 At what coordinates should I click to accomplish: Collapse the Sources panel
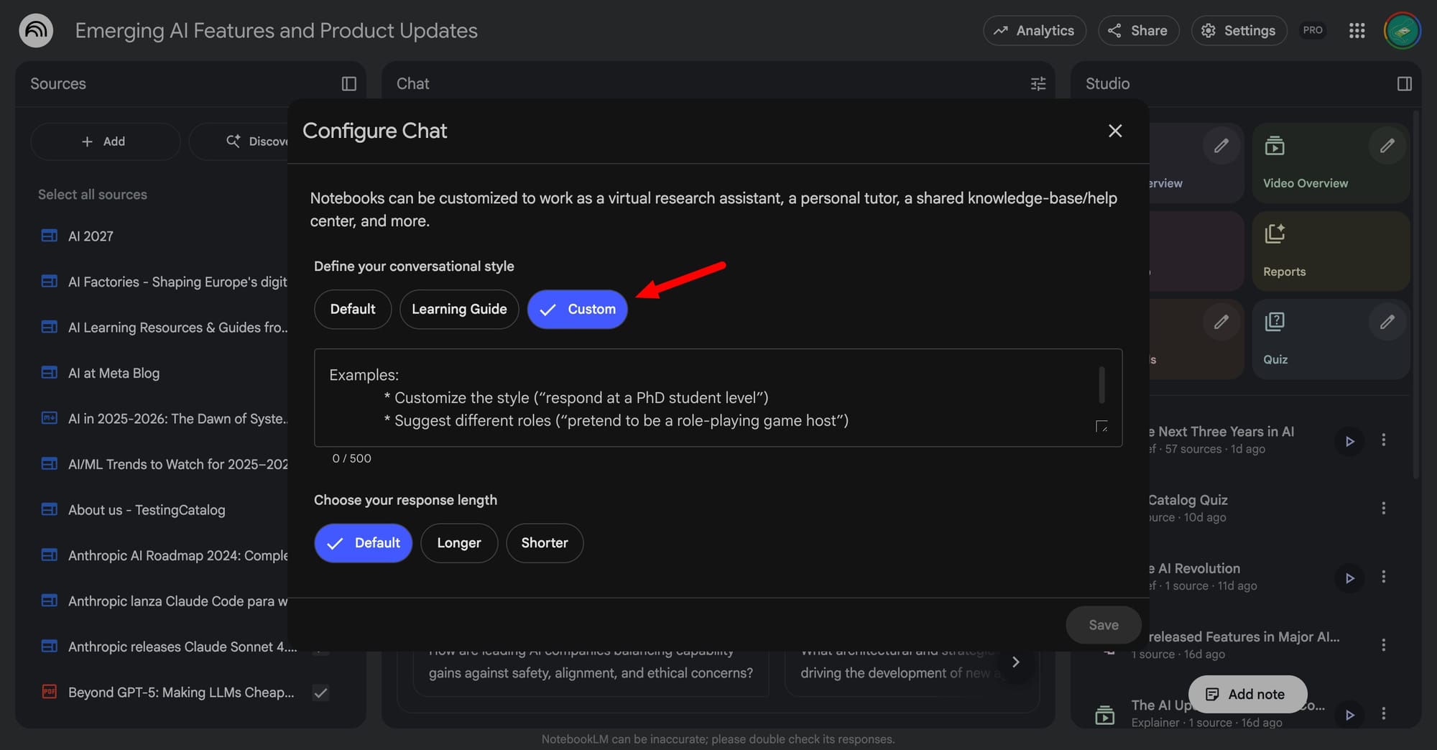pyautogui.click(x=349, y=84)
